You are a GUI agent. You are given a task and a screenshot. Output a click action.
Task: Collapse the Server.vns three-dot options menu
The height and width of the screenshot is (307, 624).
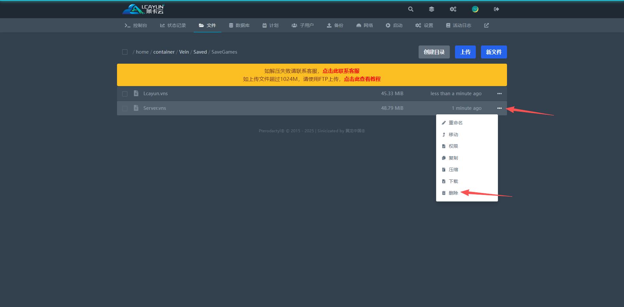500,108
